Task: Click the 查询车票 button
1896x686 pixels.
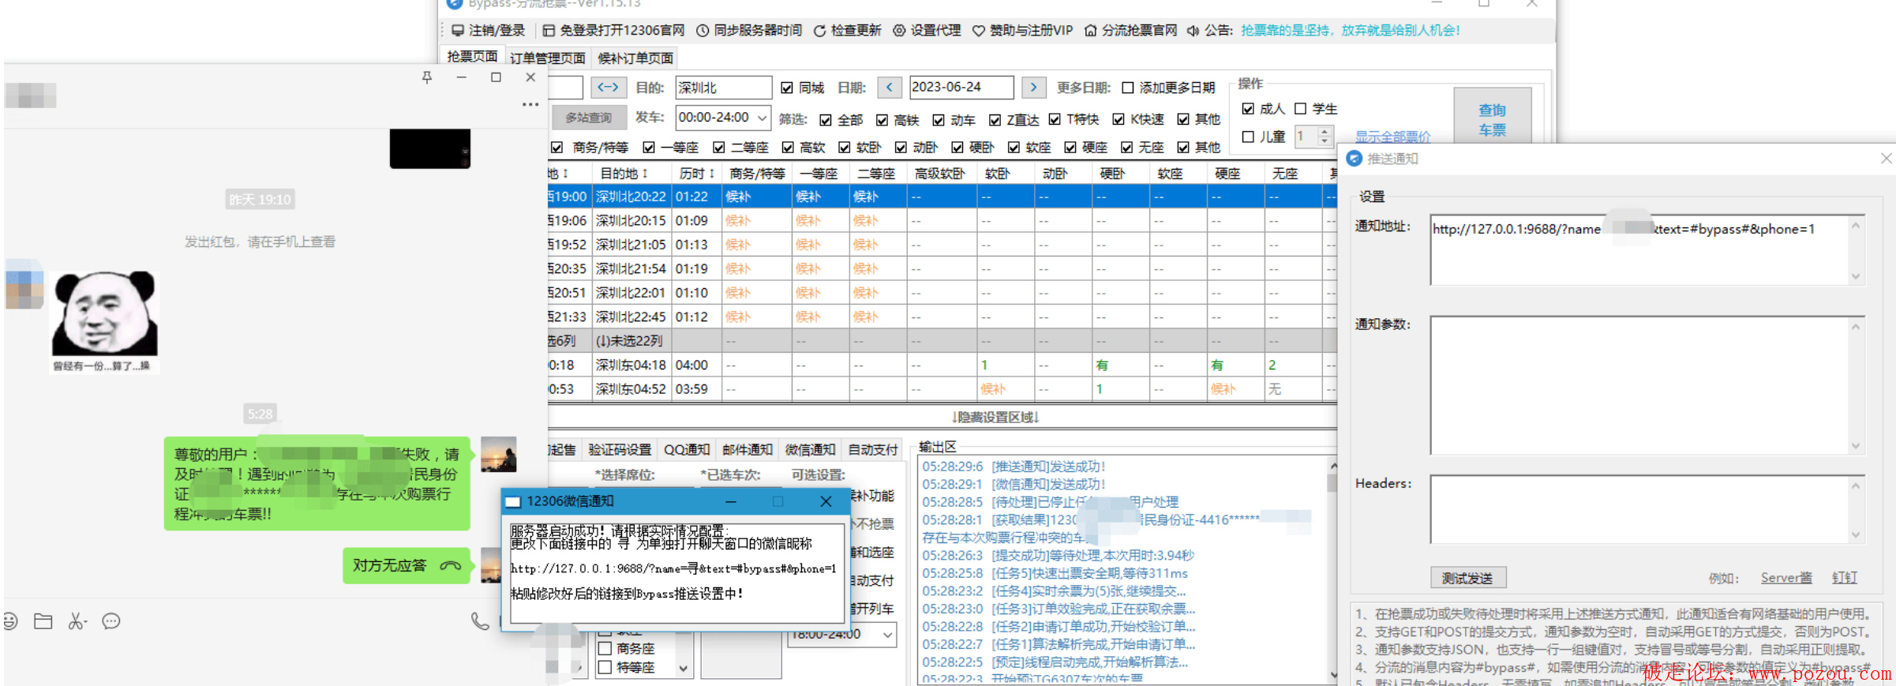Action: (x=1492, y=120)
